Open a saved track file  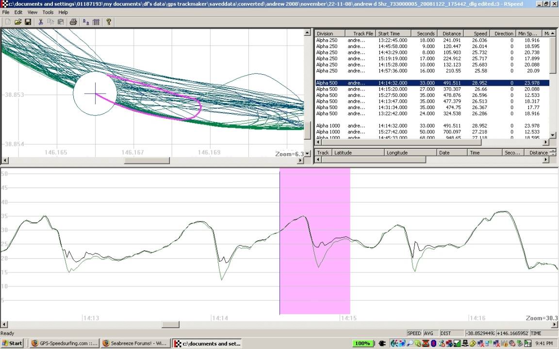pyautogui.click(x=18, y=22)
